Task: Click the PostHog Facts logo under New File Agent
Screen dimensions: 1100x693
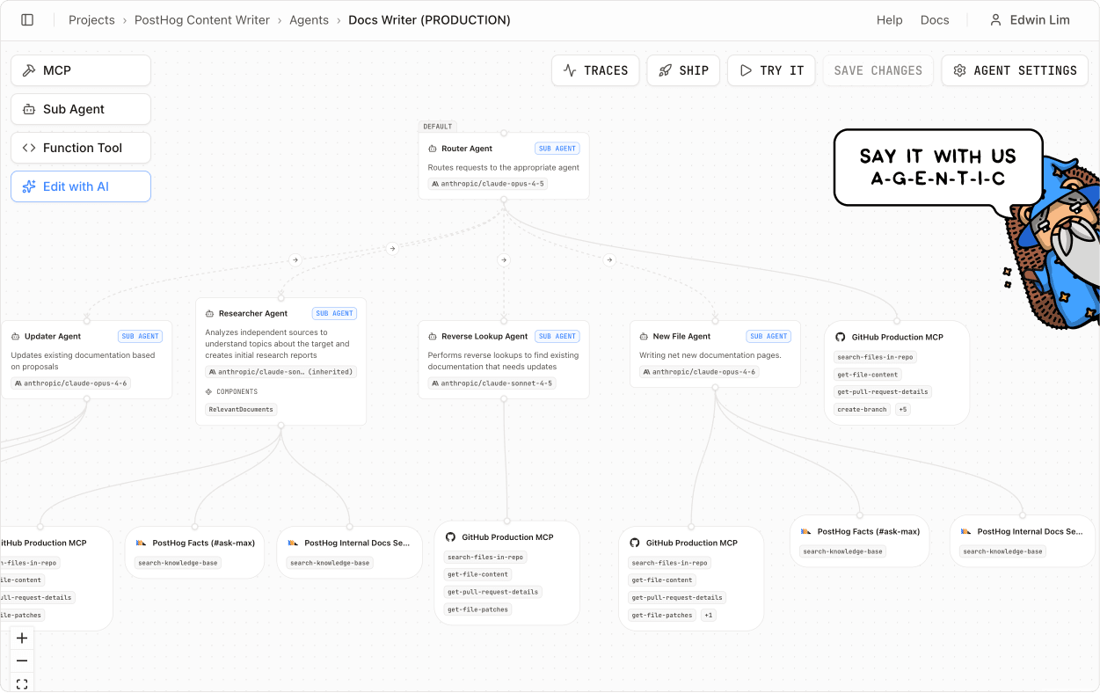Action: (x=805, y=532)
